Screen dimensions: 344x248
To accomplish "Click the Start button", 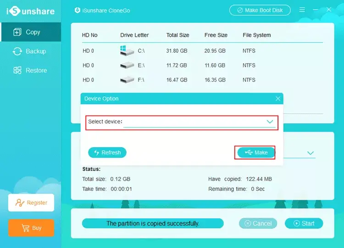I will click(304, 223).
